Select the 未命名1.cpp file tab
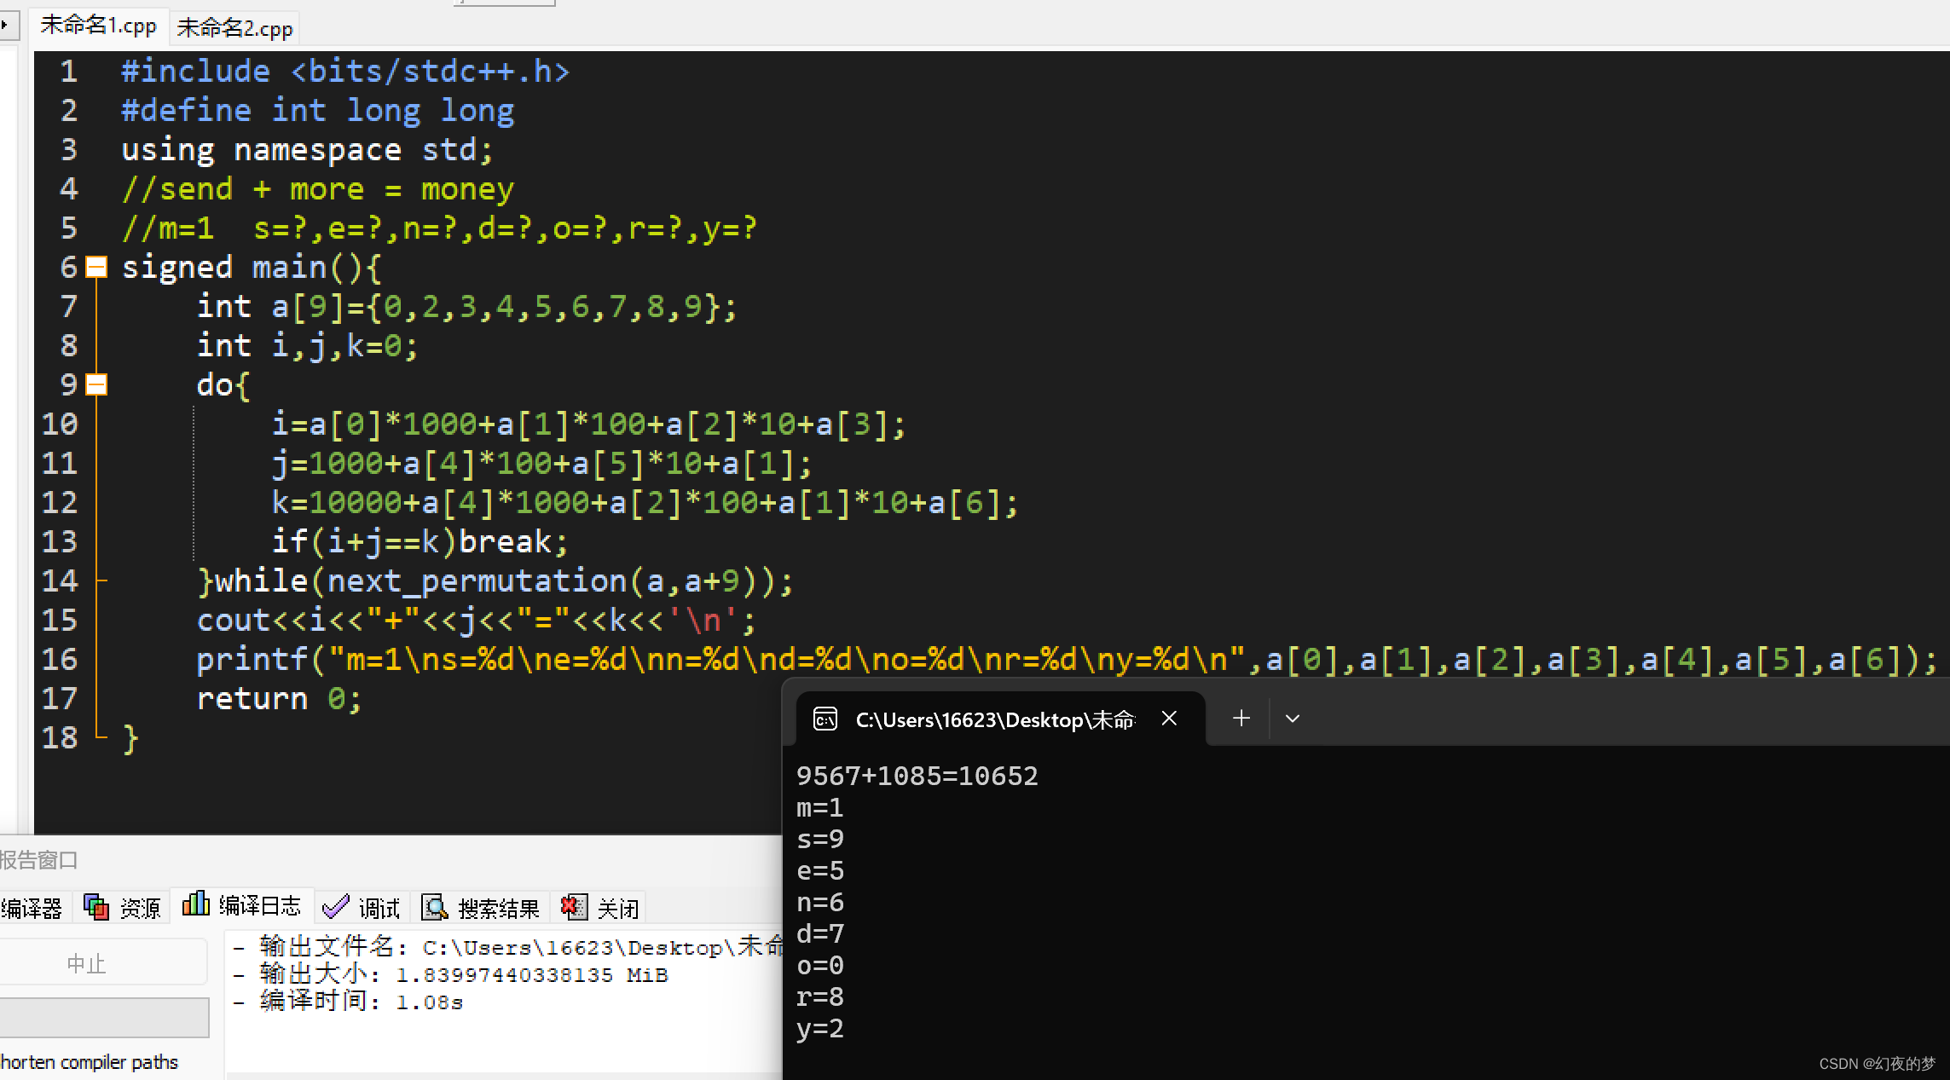This screenshot has width=1950, height=1080. (x=99, y=26)
